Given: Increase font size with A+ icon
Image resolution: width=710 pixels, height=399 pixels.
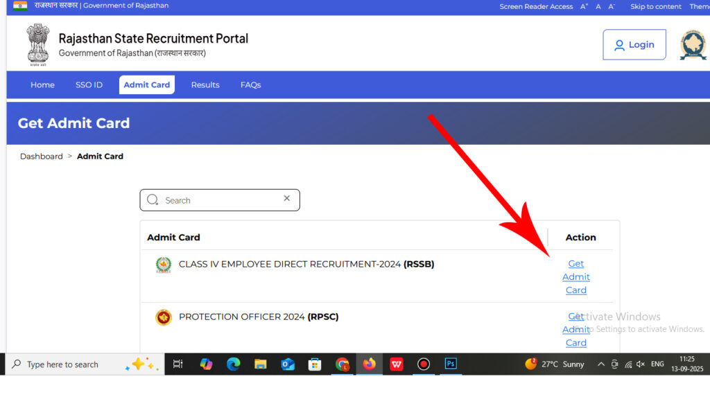Looking at the screenshot, I should tap(584, 6).
